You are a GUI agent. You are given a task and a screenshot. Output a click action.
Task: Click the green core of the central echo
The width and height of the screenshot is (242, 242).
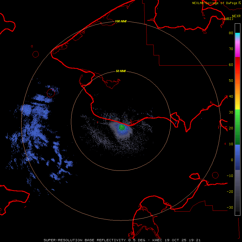point(122,127)
